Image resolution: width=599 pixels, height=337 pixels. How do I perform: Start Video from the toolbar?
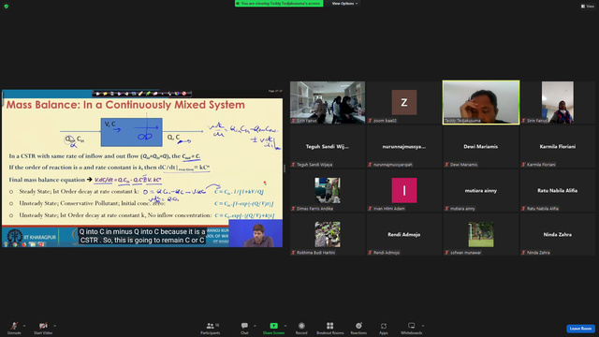point(43,328)
